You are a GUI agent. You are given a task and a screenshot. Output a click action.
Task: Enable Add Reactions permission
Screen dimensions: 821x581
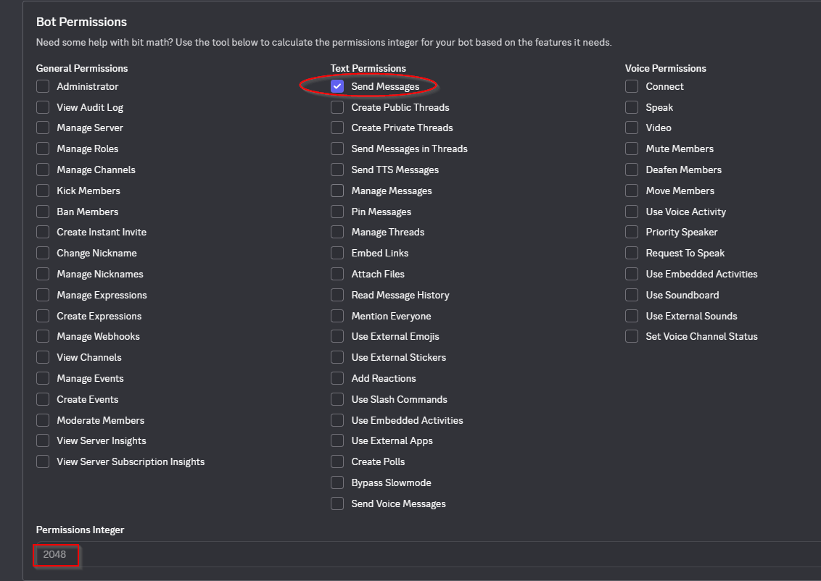click(337, 378)
